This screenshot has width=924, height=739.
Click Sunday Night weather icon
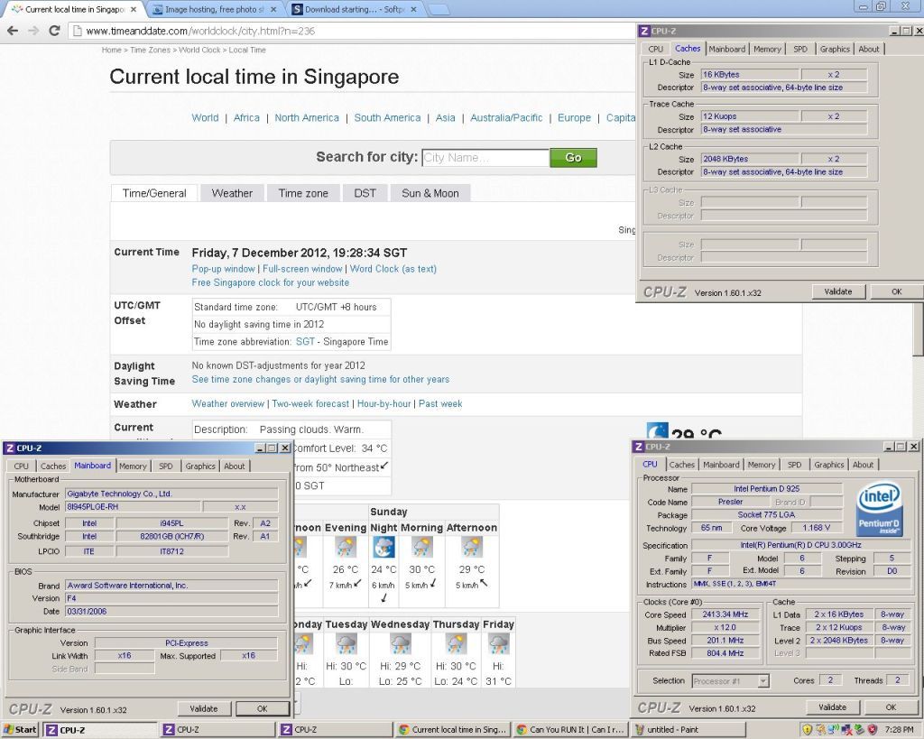(x=383, y=548)
